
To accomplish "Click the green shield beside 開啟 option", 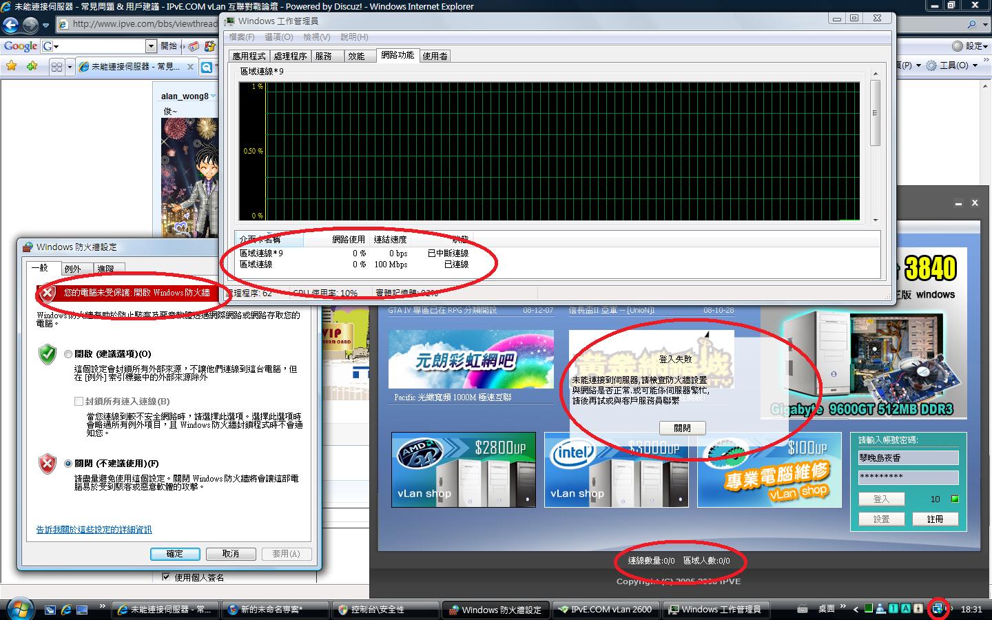I will [x=47, y=354].
